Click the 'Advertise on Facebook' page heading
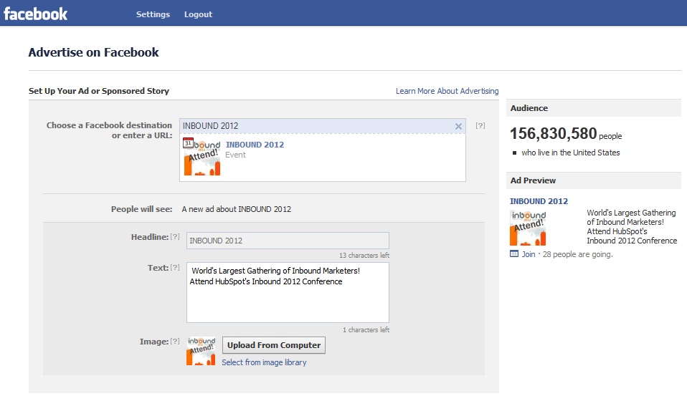The height and width of the screenshot is (401, 687). click(x=93, y=52)
